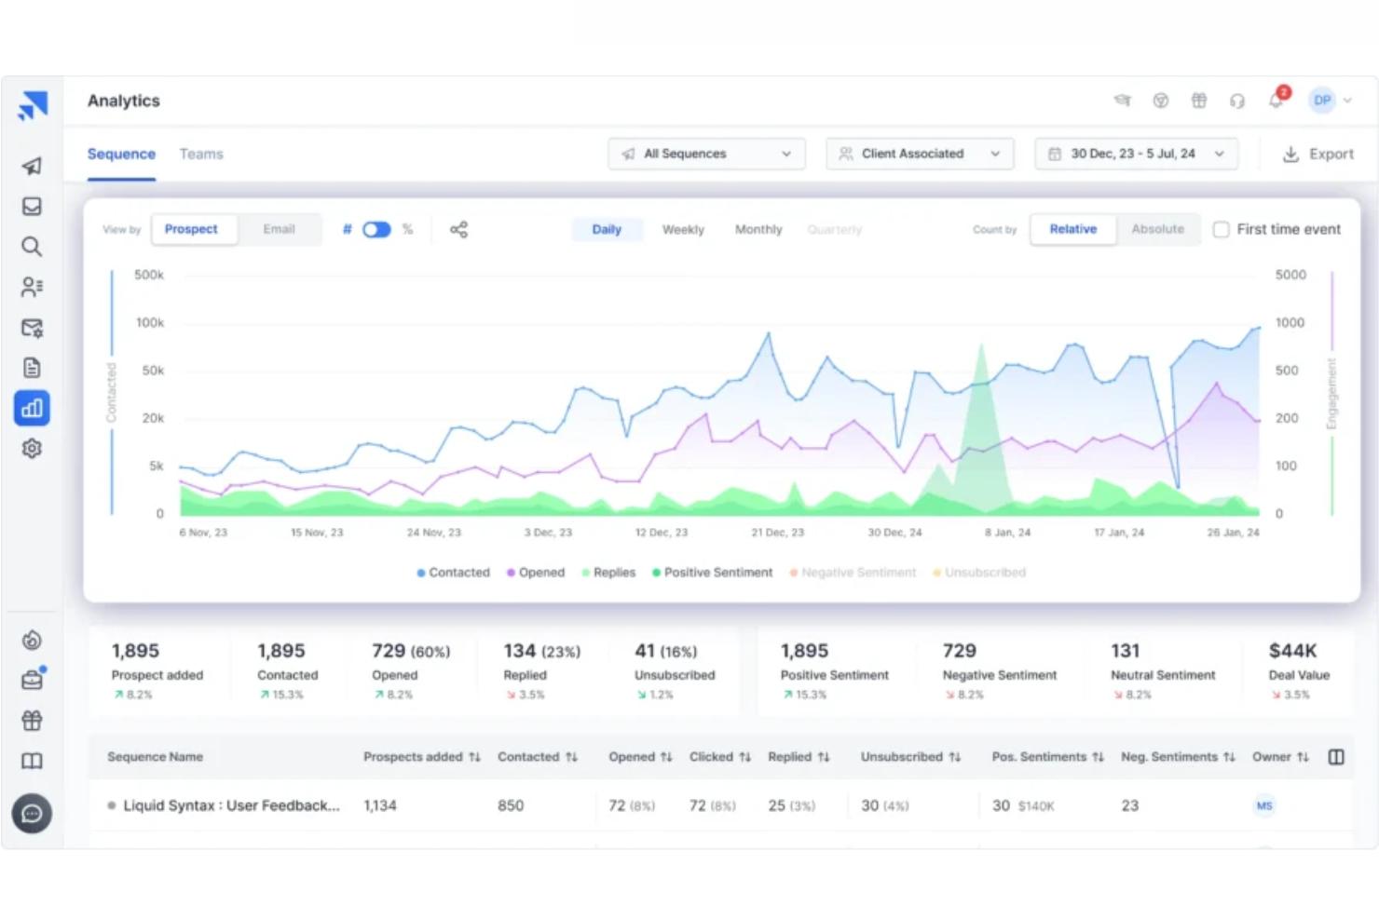Screen dimensions: 1379x919
Task: Switch to the Teams tab
Action: pyautogui.click(x=201, y=154)
